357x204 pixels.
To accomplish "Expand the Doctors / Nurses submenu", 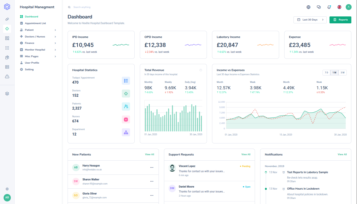I will click(x=38, y=37).
